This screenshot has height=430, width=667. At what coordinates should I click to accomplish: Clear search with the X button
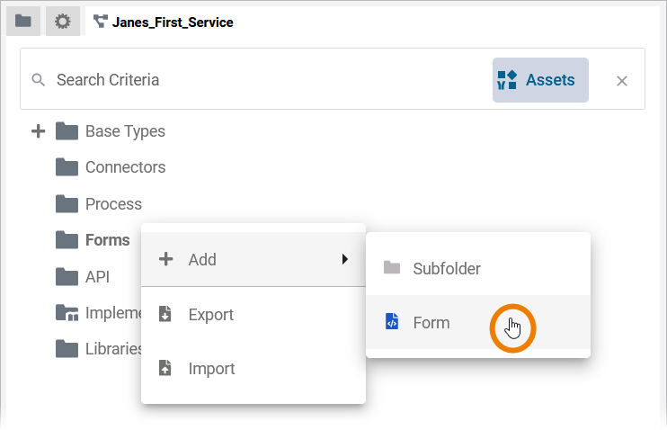tap(622, 81)
